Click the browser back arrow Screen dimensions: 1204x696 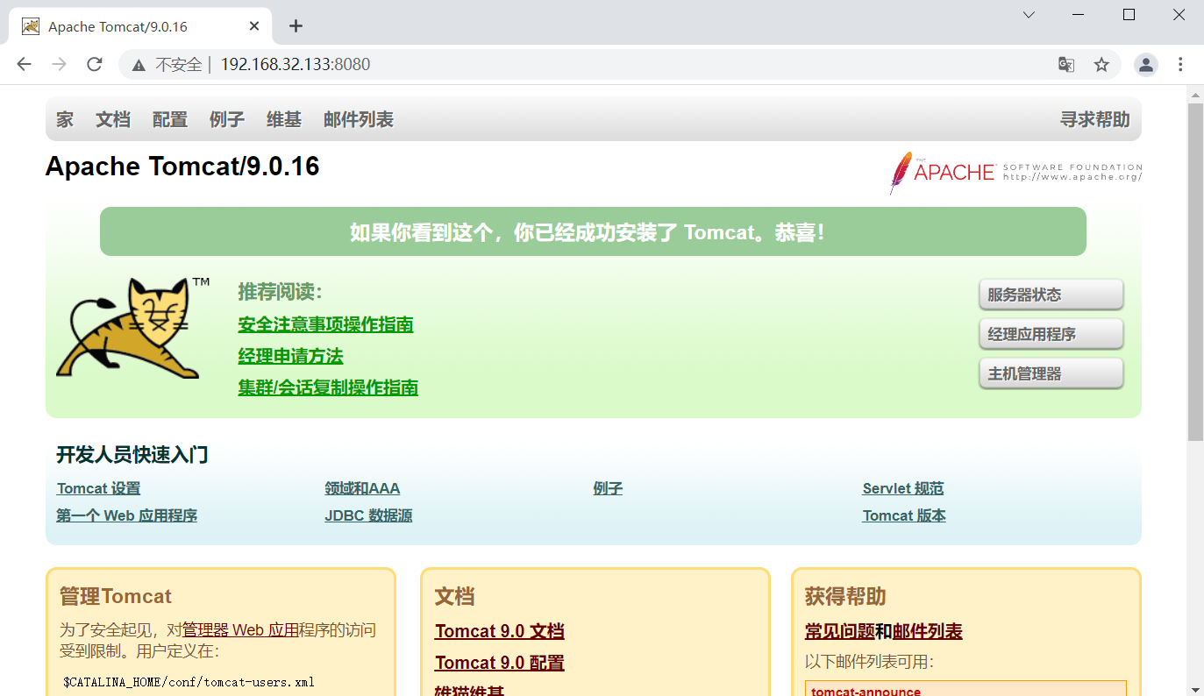click(24, 64)
